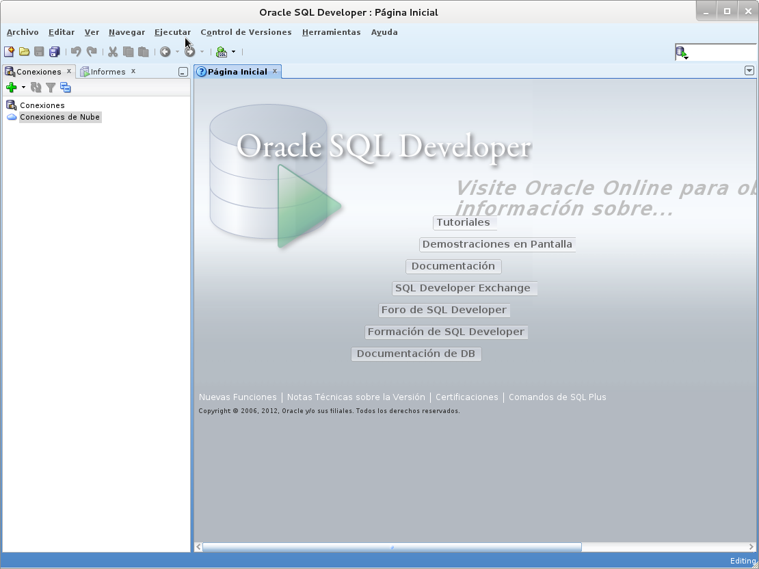
Task: Select the Save All icon
Action: pyautogui.click(x=53, y=51)
